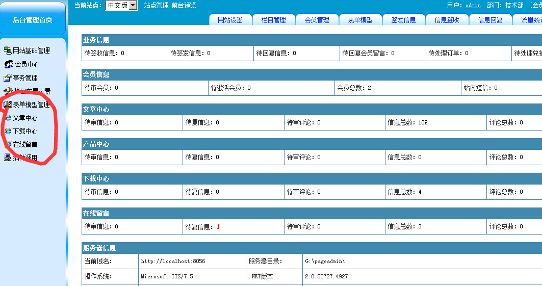Viewport: 542px width, 286px height.
Task: Click the 事务管理 icon in sidebar
Action: click(7, 78)
